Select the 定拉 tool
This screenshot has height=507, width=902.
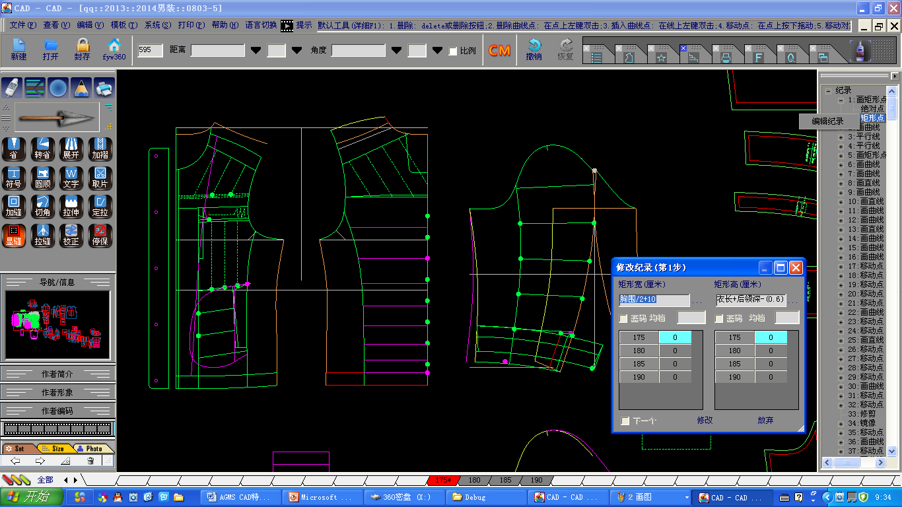click(x=100, y=207)
